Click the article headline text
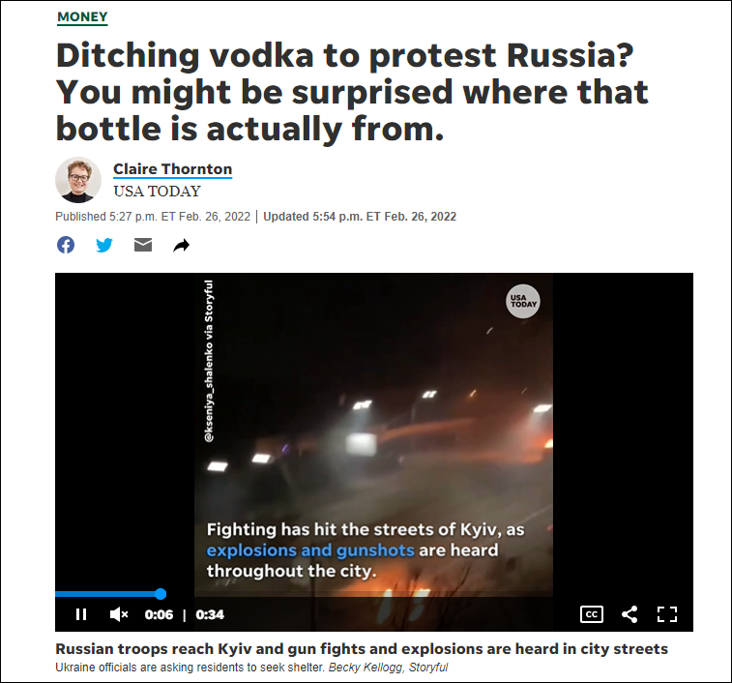 pyautogui.click(x=352, y=92)
